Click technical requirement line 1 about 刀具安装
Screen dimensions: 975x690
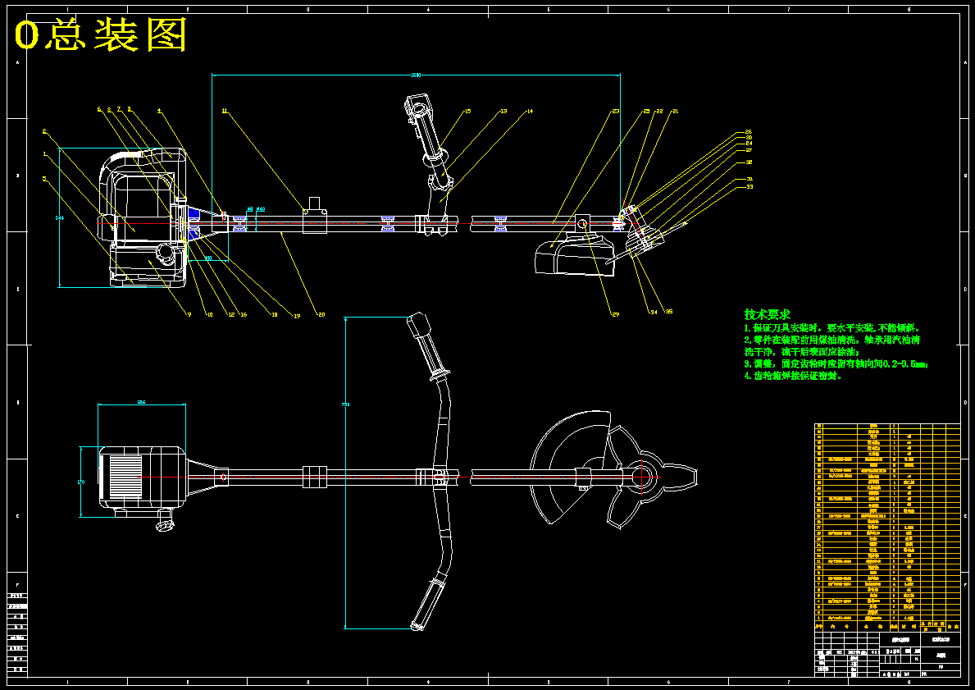[x=832, y=328]
